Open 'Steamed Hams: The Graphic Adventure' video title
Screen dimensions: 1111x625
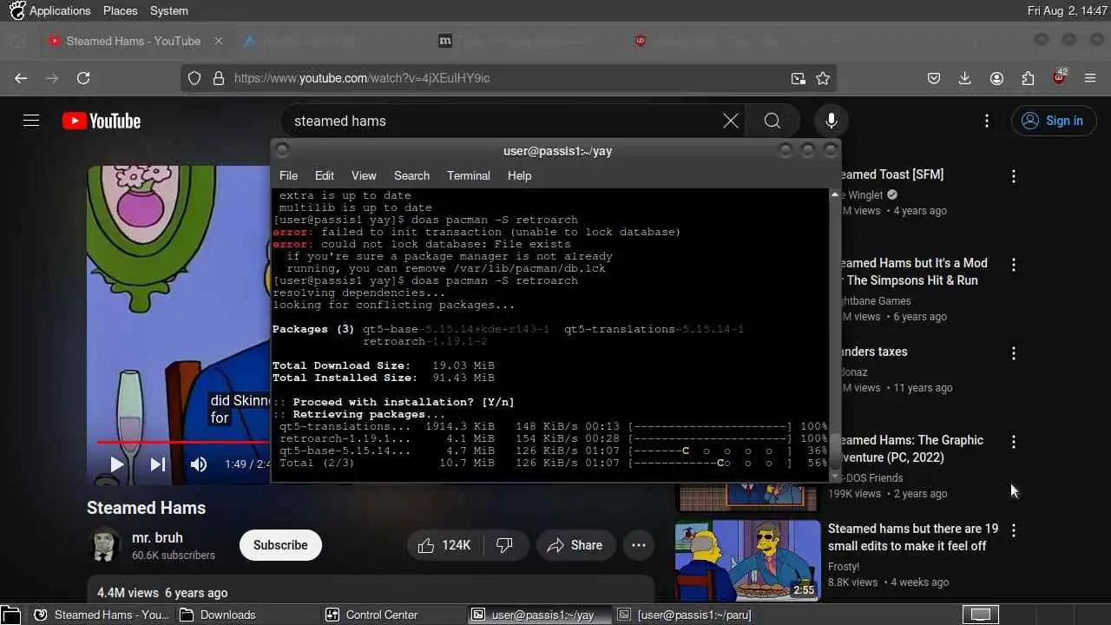(910, 449)
